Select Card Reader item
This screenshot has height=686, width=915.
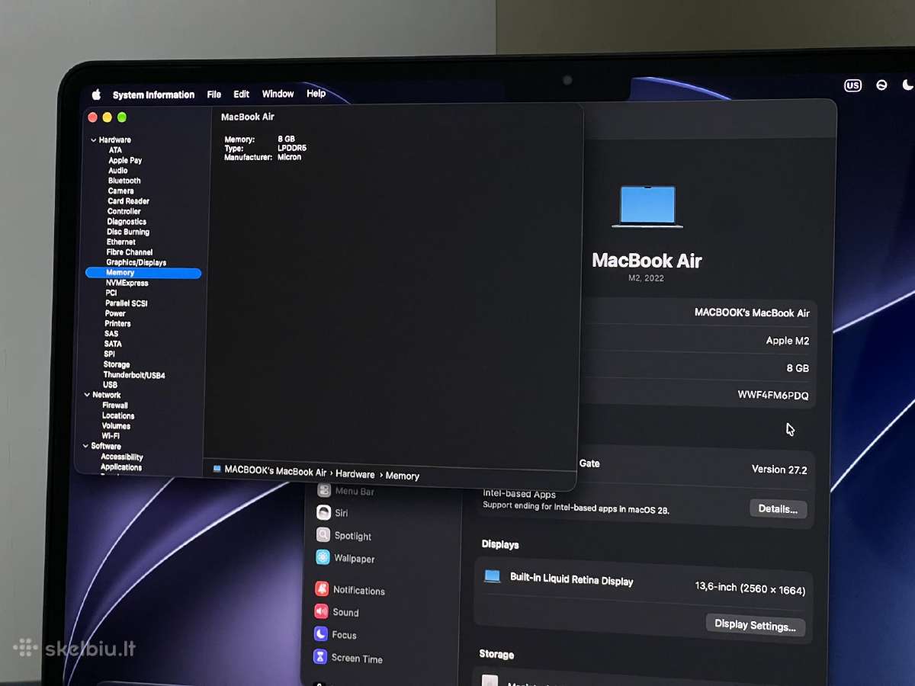tap(128, 201)
